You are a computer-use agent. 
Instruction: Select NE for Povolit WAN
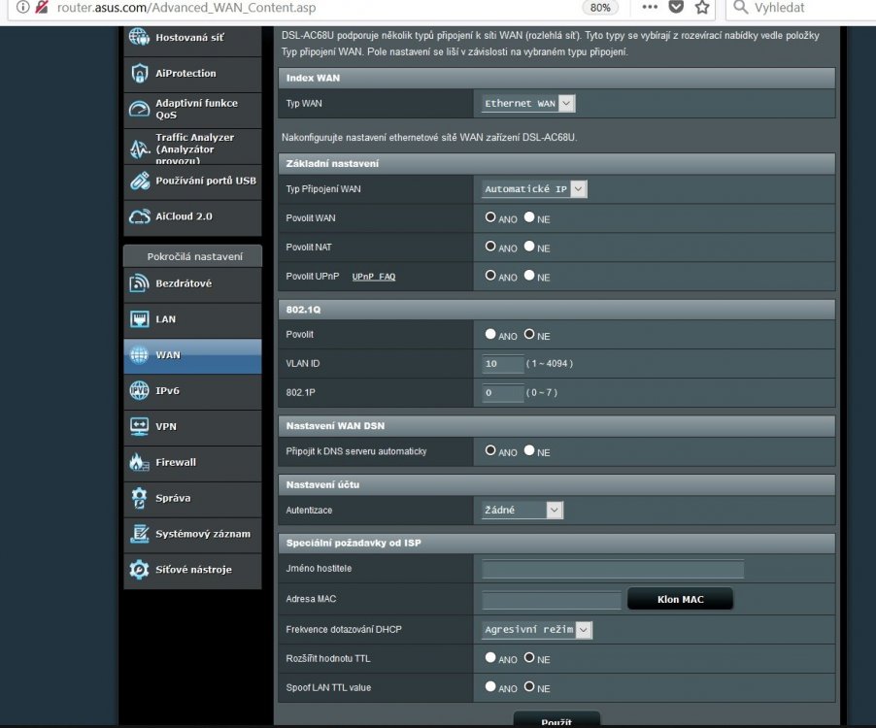coord(529,217)
